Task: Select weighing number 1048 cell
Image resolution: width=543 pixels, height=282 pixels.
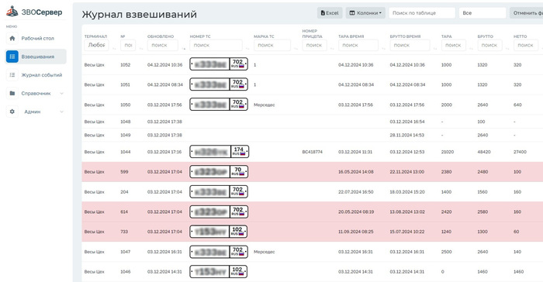Action: click(x=126, y=122)
